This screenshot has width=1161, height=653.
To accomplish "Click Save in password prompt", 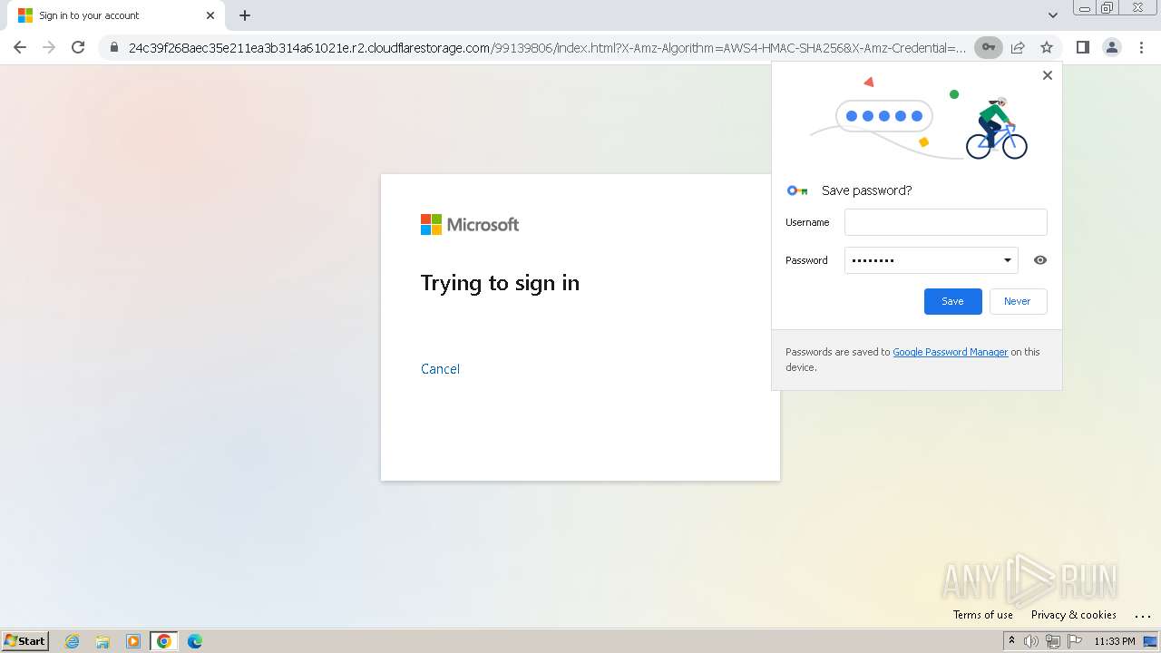I will point(952,301).
